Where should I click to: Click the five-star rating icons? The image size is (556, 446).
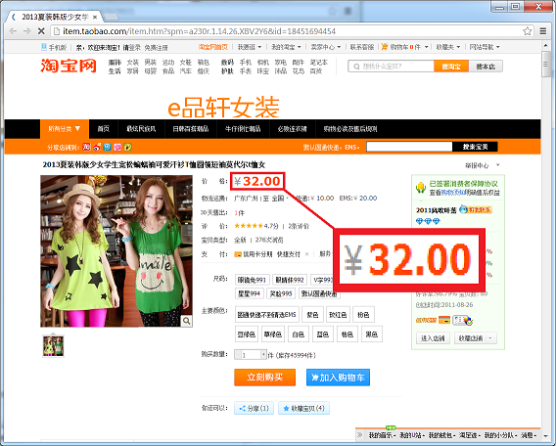[x=249, y=226]
